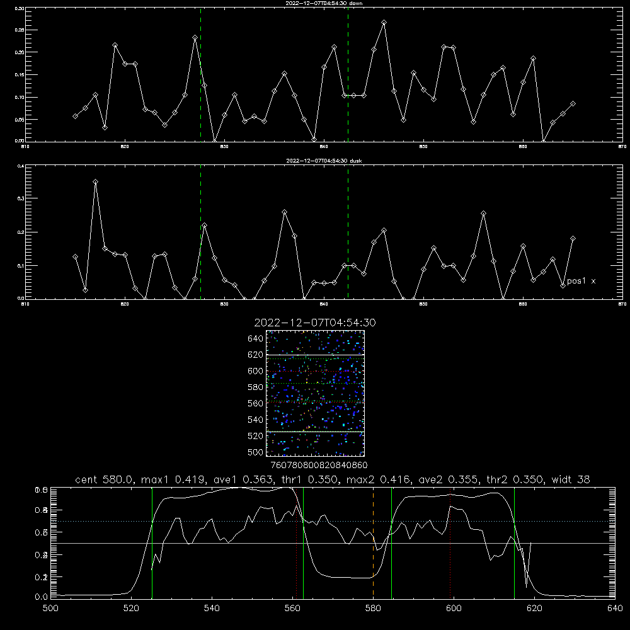
Task: Click the green vertical line near 615 in bottom plot
Action: [514, 542]
